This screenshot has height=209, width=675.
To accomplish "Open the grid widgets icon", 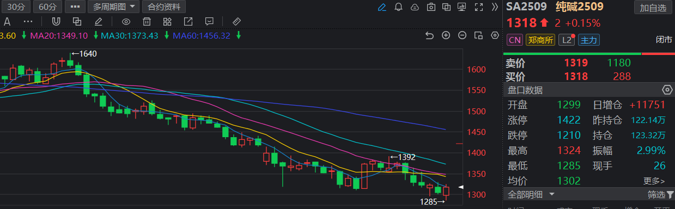I will 167,22.
